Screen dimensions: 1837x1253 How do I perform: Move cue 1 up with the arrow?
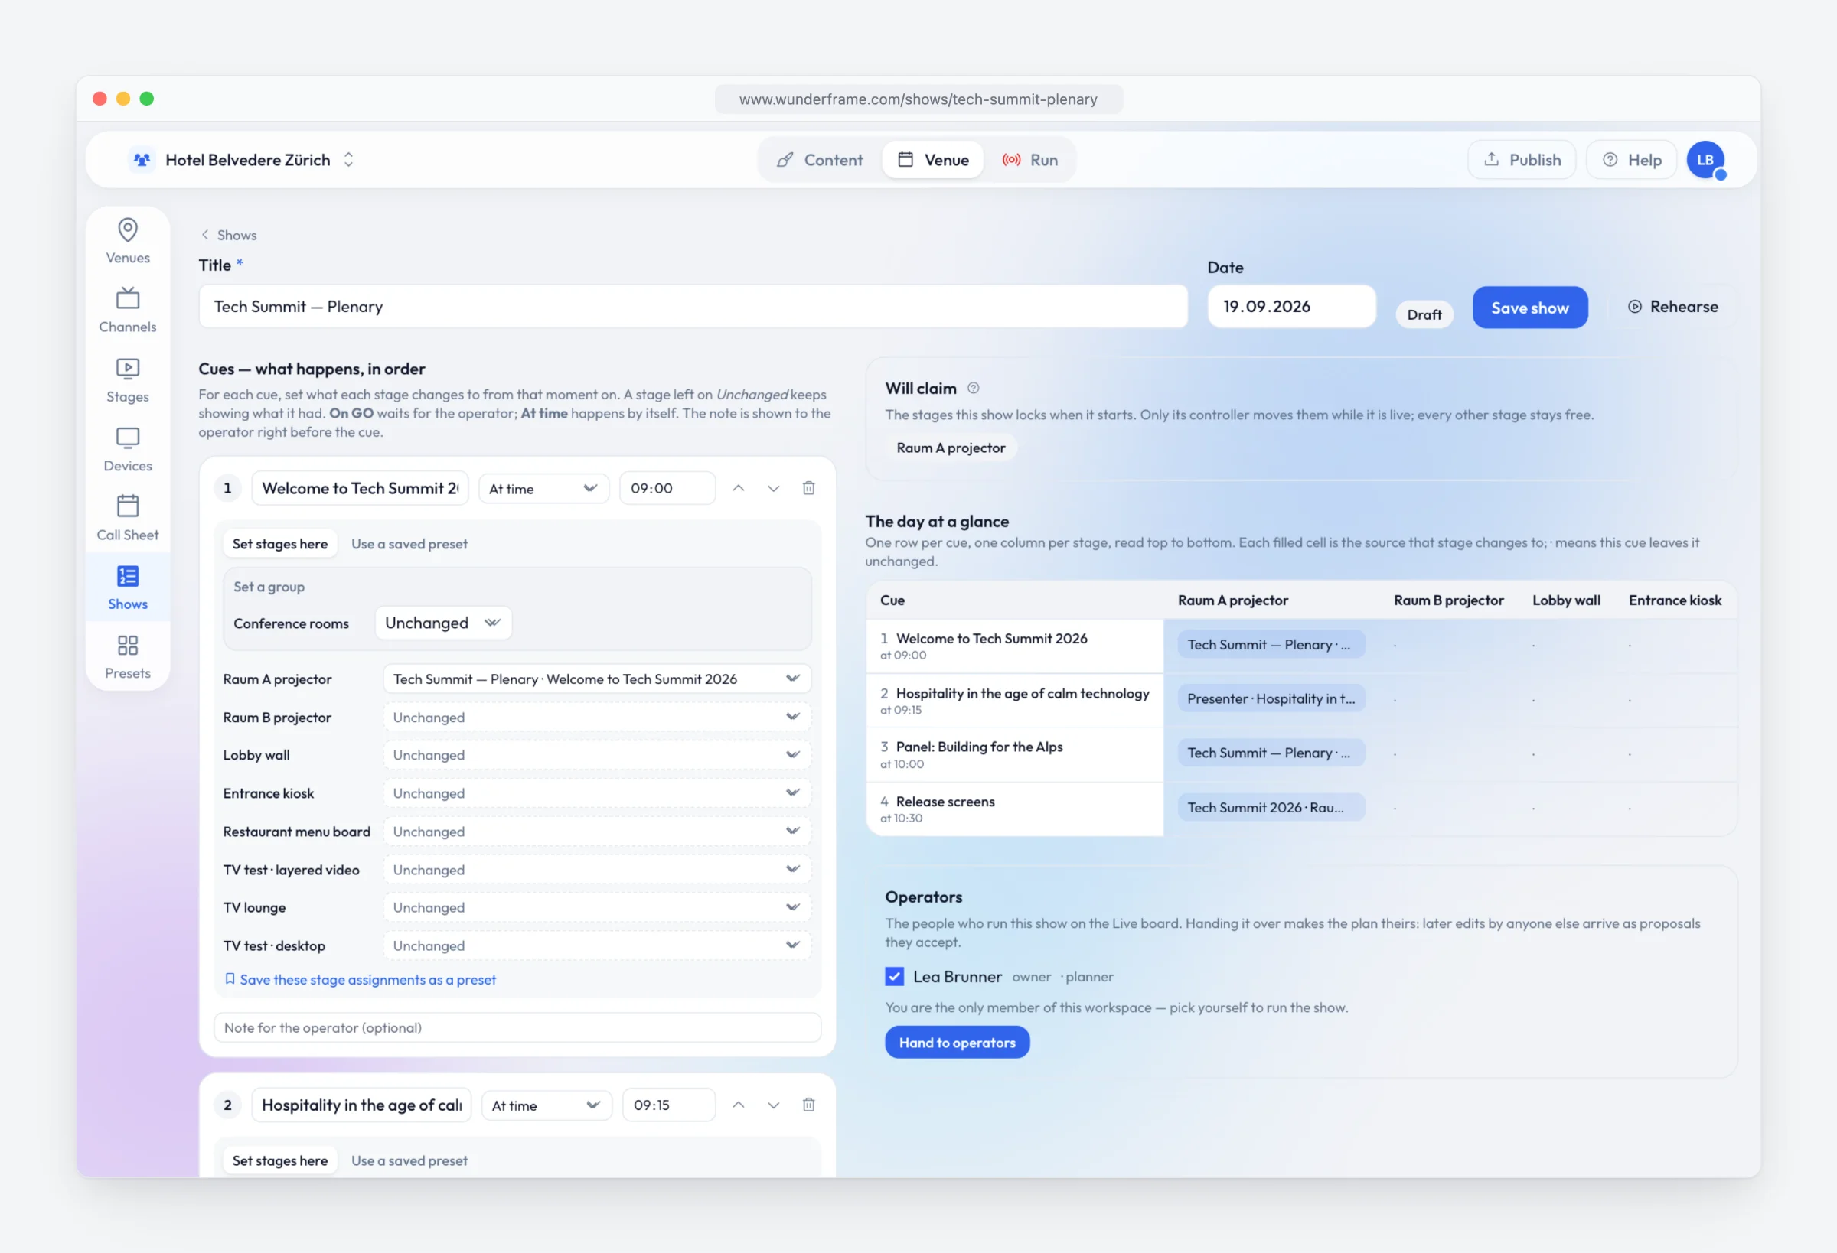[738, 488]
